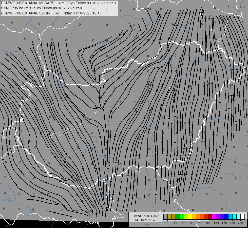248x228 pixels.
Task: Click the 9.02 grid value on the map
Action: click(175, 25)
